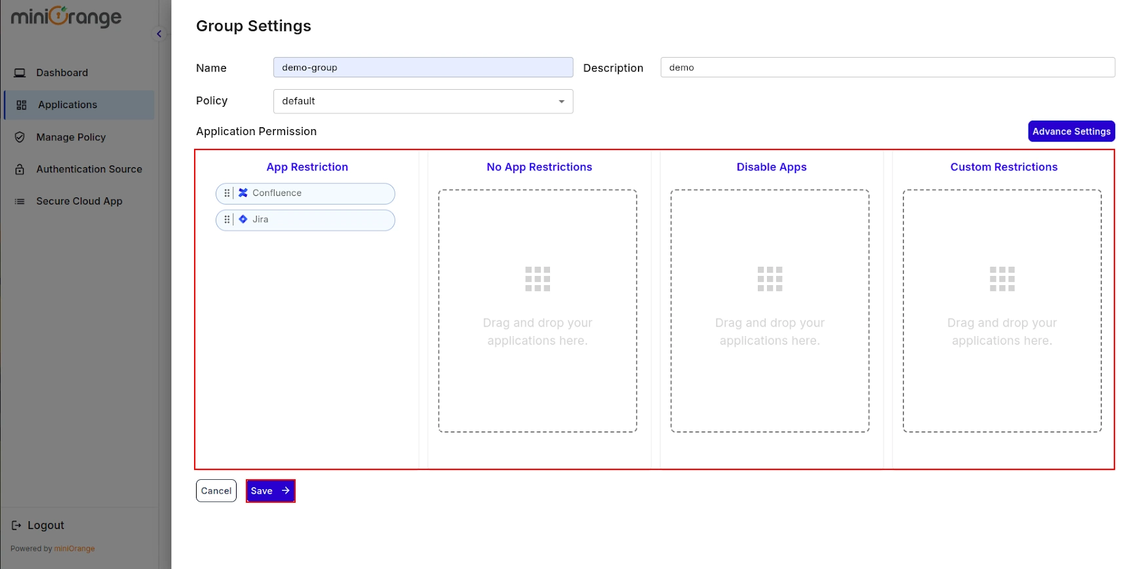Viewport: 1140px width, 569px height.
Task: Click the drop hint text under Disable Apps
Action: click(770, 332)
